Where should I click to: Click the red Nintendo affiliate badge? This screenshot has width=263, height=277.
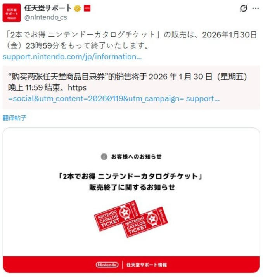[x=87, y=8]
